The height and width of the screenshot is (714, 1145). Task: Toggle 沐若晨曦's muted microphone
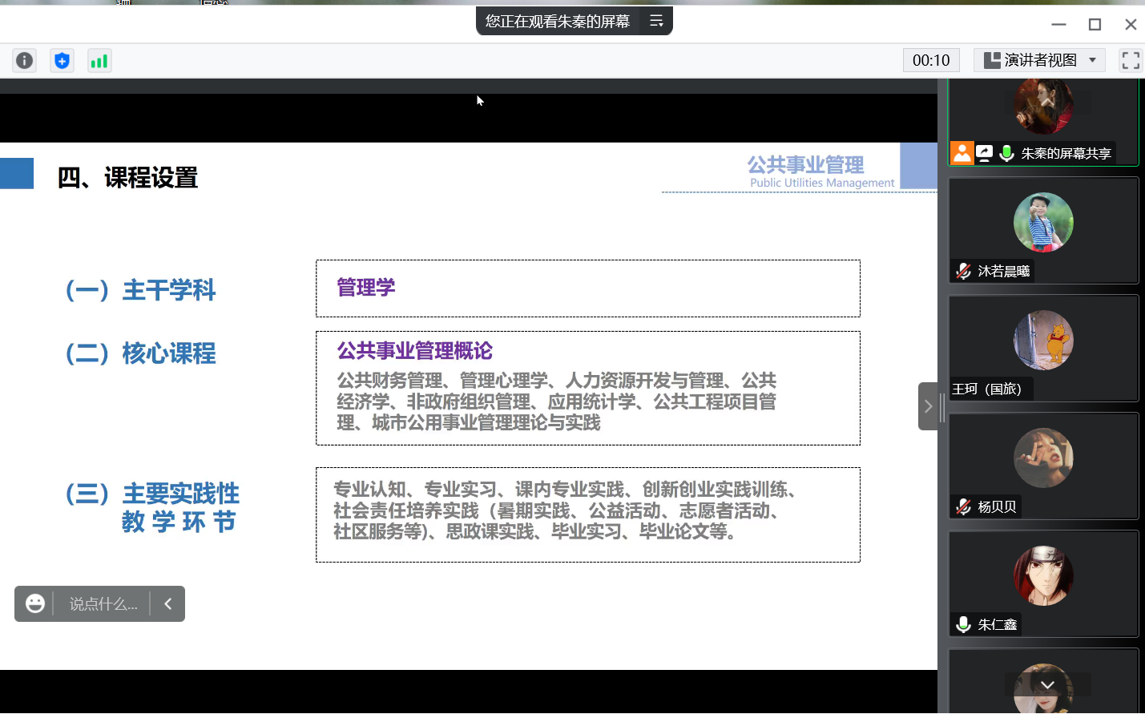(964, 272)
